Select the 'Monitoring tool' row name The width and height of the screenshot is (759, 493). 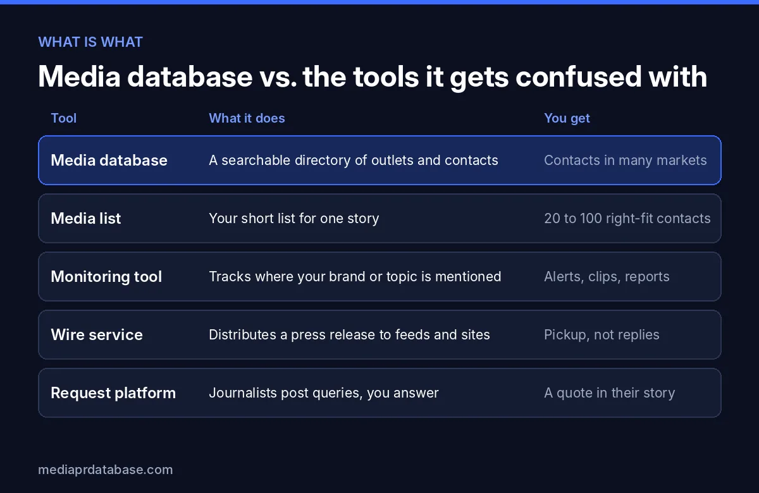pyautogui.click(x=106, y=277)
